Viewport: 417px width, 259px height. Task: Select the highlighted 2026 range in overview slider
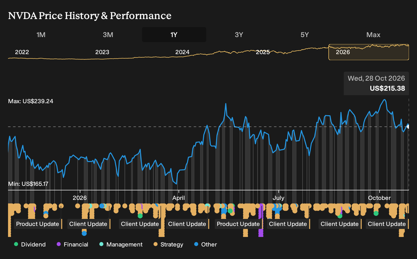pyautogui.click(x=369, y=52)
